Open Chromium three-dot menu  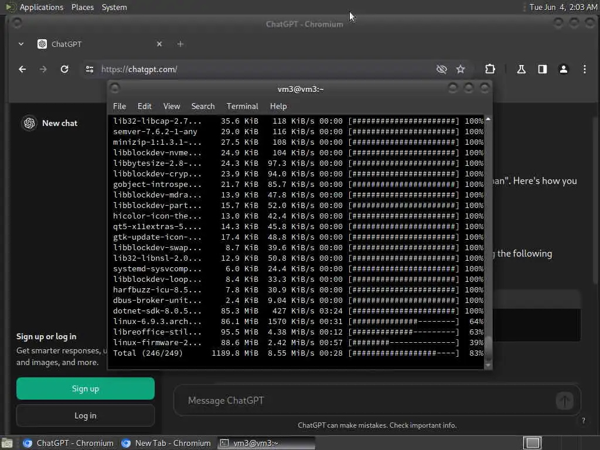click(x=584, y=69)
